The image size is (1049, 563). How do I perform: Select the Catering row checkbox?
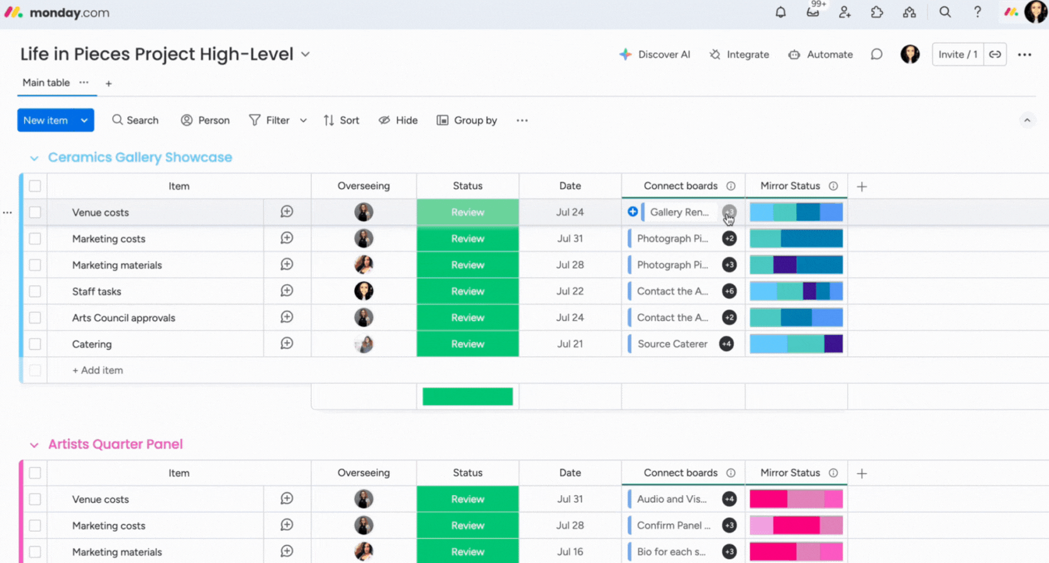pyautogui.click(x=35, y=344)
